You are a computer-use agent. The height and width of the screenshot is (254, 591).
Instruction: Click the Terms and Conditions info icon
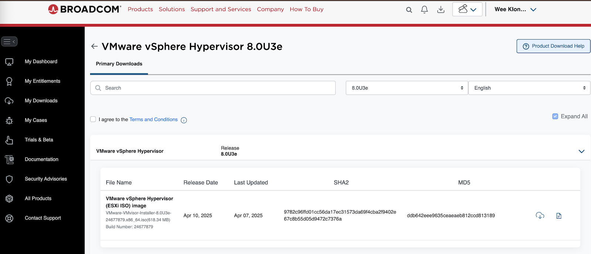[184, 120]
